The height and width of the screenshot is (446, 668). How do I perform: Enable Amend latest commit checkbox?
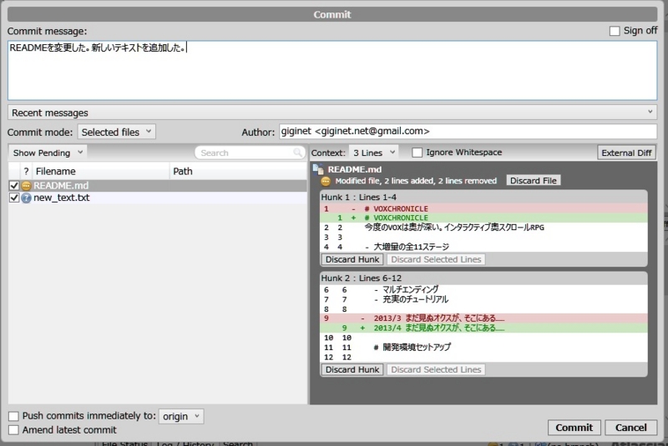click(x=13, y=430)
